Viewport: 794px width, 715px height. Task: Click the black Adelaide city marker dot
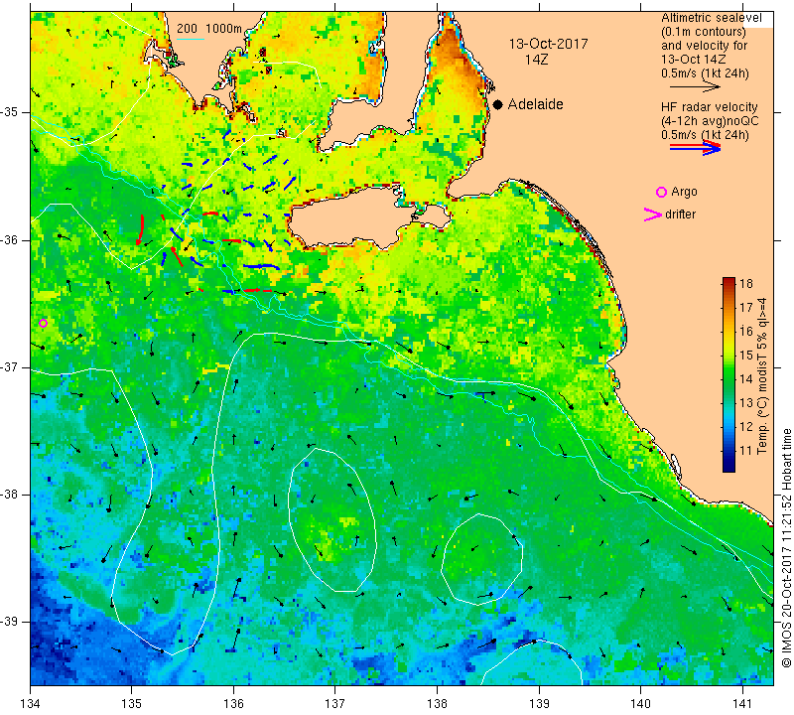(498, 104)
